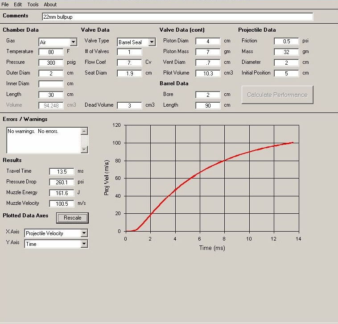This screenshot has width=338, height=324.
Task: Open the About menu
Action: click(50, 4)
